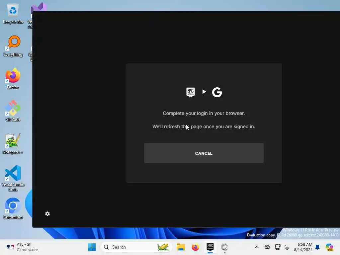Image resolution: width=340 pixels, height=255 pixels.
Task: Click the display network tray icon
Action: [x=278, y=247]
